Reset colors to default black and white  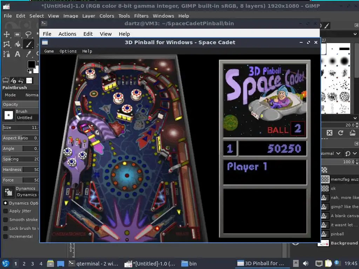click(x=29, y=71)
